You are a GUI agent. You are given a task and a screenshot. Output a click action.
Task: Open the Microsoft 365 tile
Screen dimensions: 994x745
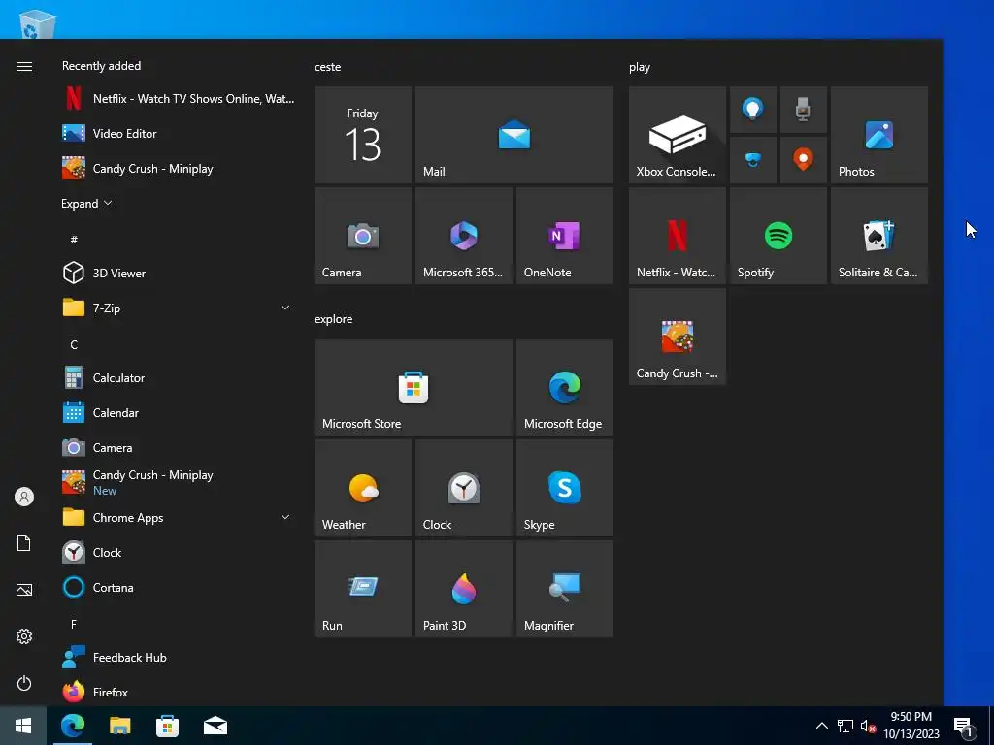click(463, 236)
